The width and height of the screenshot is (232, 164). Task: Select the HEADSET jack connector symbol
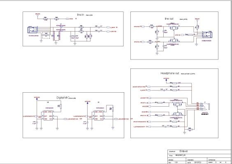206,107
